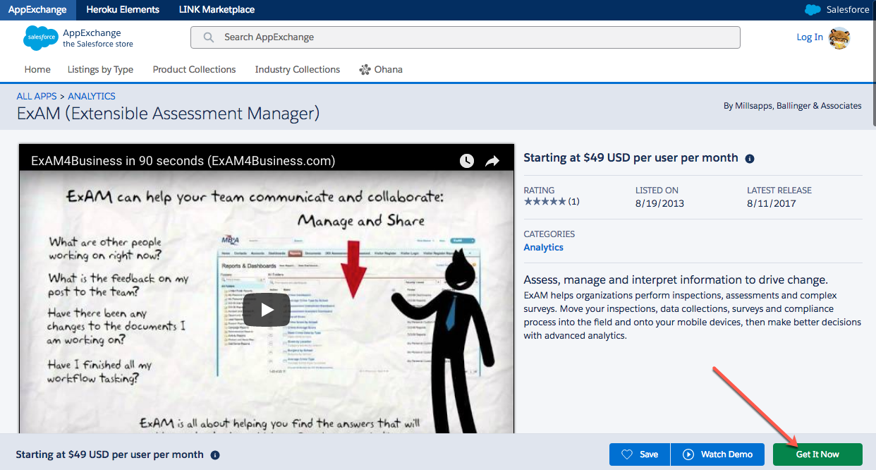
Task: Click the Salesforce text in top bar
Action: coord(848,10)
